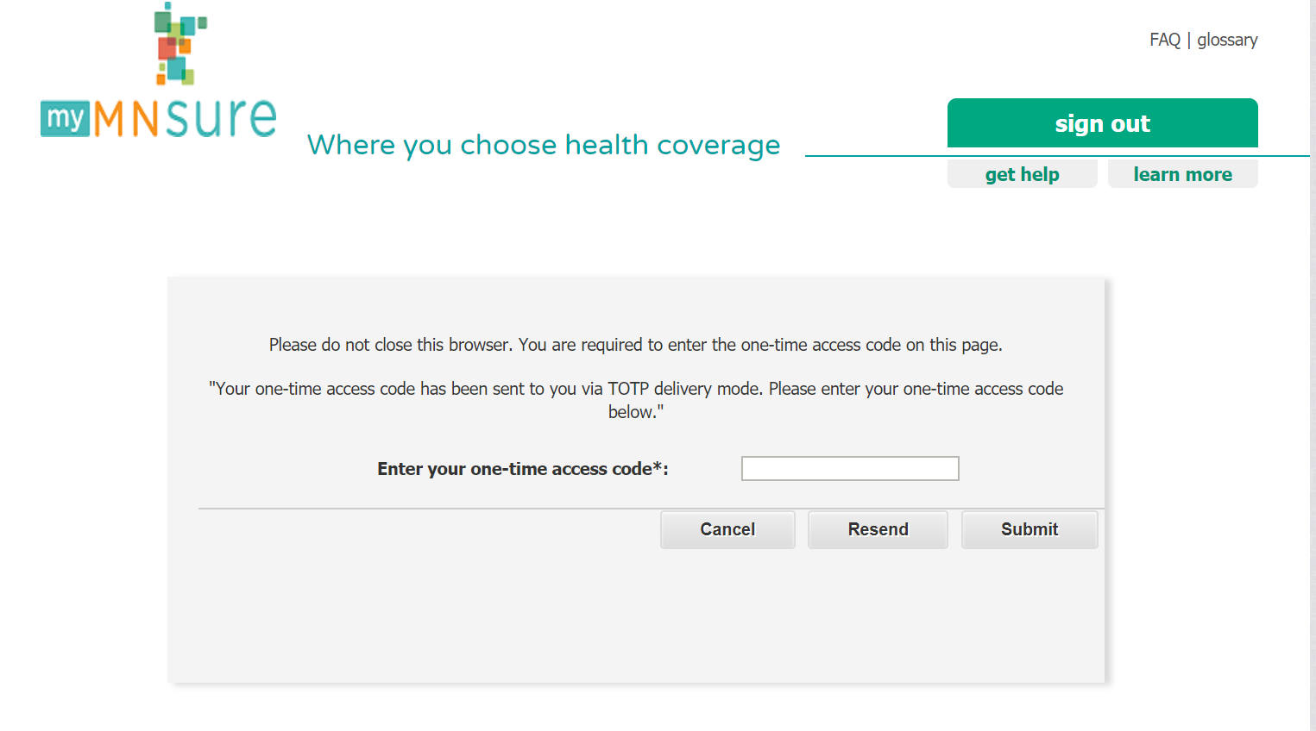Screen dimensions: 1316x731
Task: Resend the one-time access code
Action: click(878, 529)
